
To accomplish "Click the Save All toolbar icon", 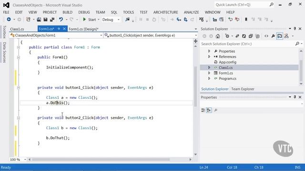I will tap(52, 19).
